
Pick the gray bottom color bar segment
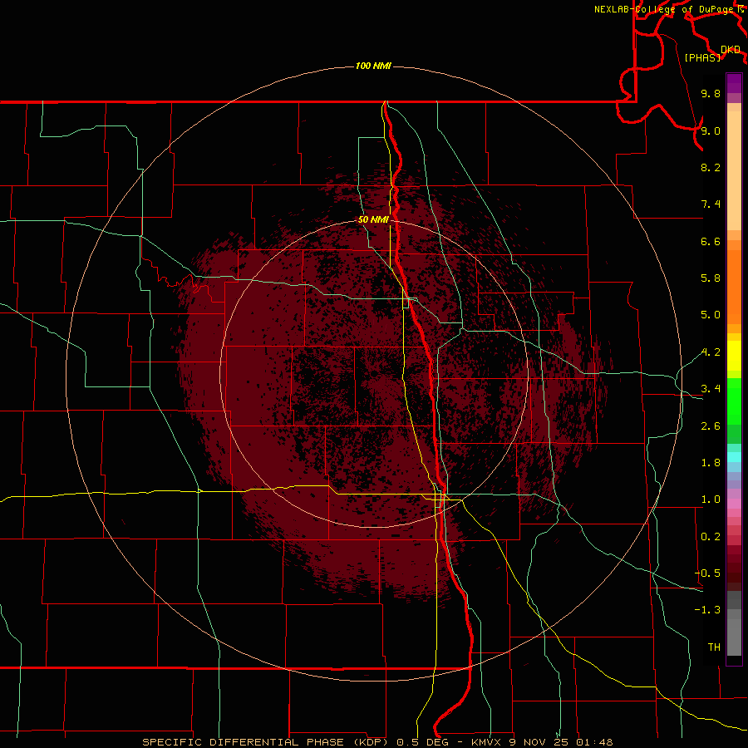(x=734, y=637)
